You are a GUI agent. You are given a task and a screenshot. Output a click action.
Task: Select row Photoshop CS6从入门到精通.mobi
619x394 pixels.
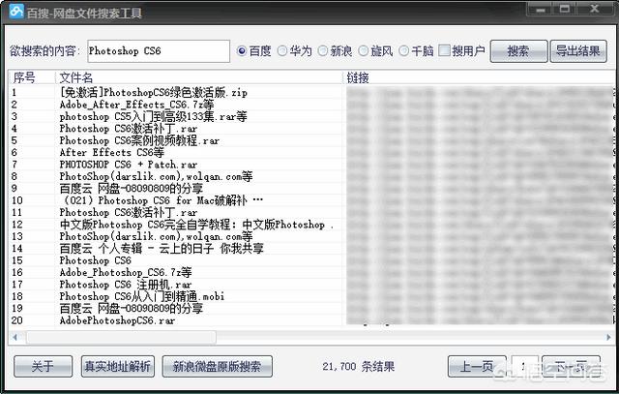311,296
